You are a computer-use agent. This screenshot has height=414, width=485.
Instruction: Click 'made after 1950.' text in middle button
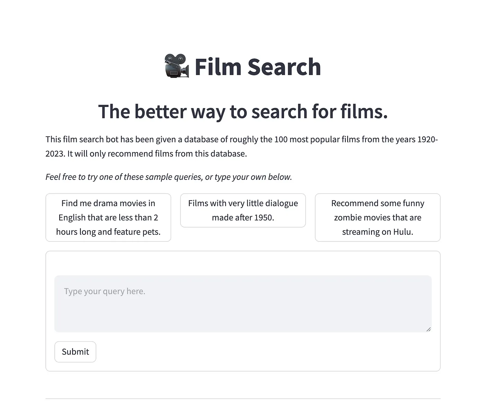[x=243, y=218]
